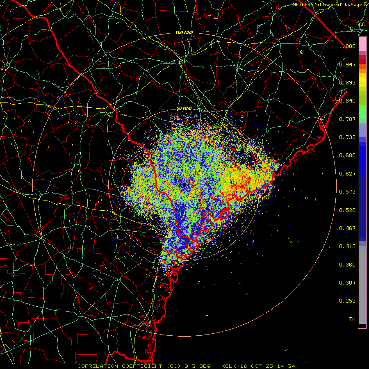Click the 0.360 value on the color scale
The width and height of the screenshot is (369, 369).
347,265
